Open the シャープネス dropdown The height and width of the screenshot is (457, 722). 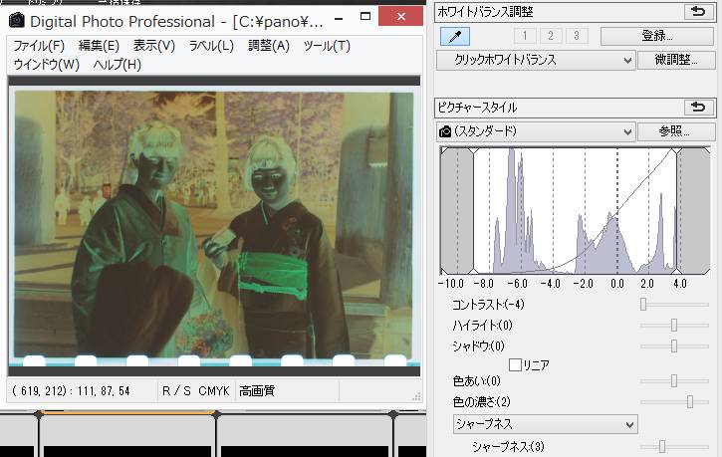coord(545,424)
